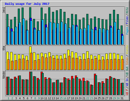The image size is (130, 101).
Task: Click day label 8 on the x-axis
Action: tap(35, 98)
